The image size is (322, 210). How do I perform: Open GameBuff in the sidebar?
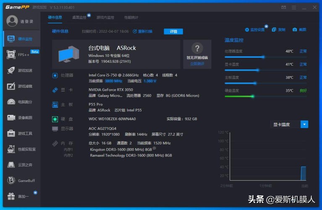click(x=22, y=181)
